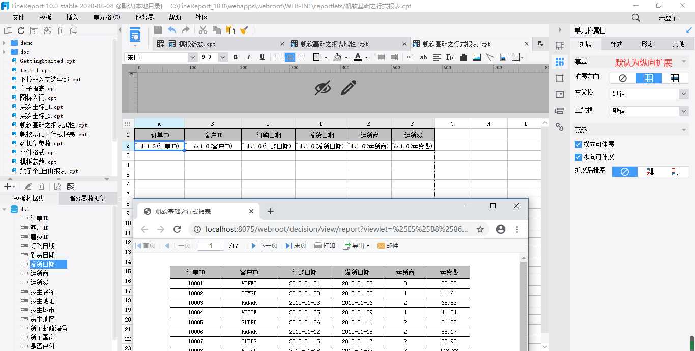Select ascending A-Z sort after expansion
Screen dimensions: 695x351
[650, 172]
